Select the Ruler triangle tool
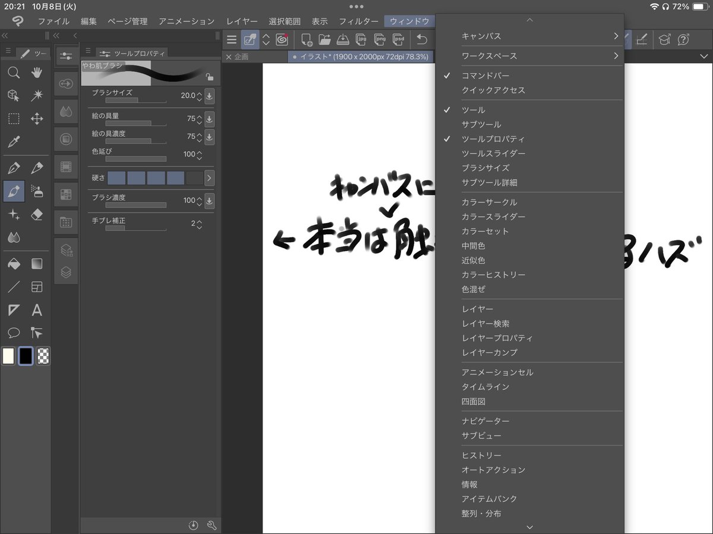 (x=14, y=310)
